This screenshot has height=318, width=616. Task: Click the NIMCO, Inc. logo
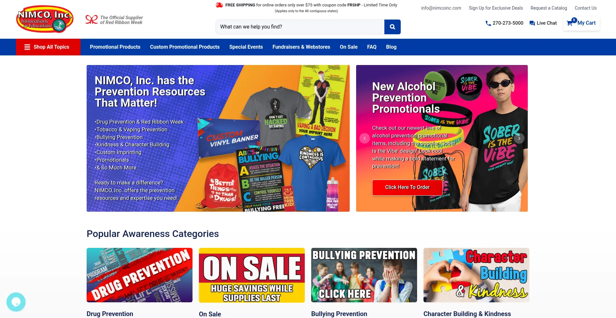tap(45, 19)
